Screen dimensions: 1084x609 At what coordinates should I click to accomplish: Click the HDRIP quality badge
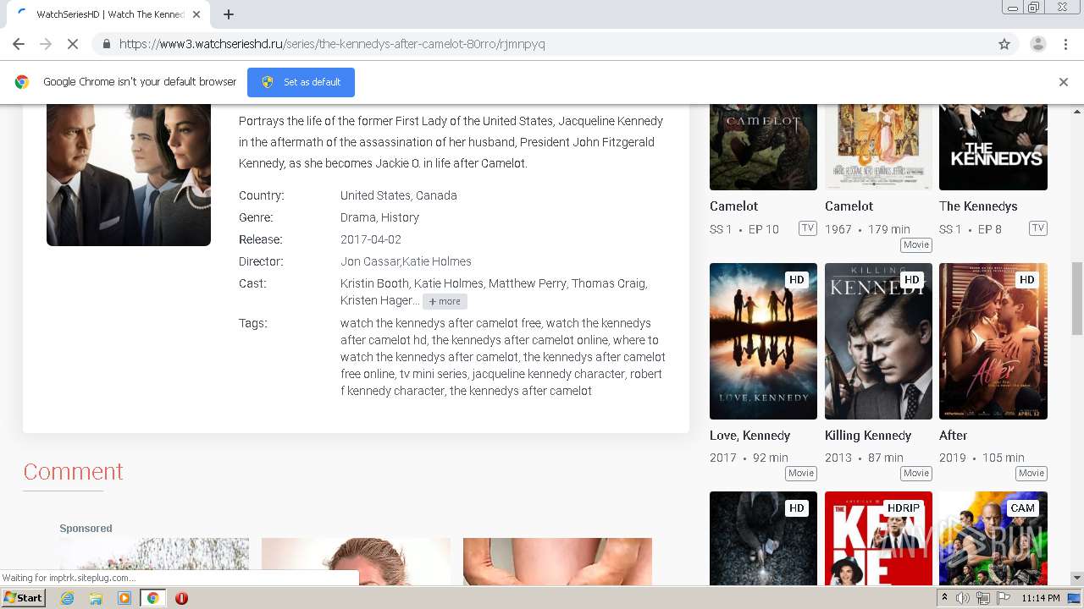click(903, 508)
